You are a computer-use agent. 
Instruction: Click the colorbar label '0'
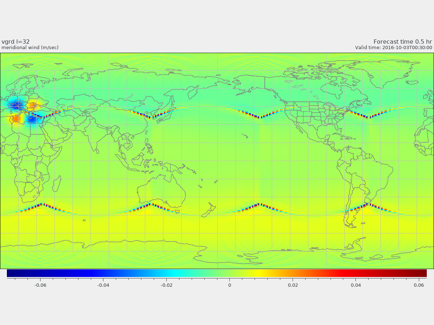tap(229, 285)
